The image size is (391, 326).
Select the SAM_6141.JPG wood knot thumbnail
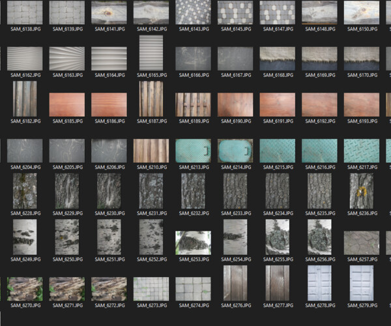tap(109, 12)
